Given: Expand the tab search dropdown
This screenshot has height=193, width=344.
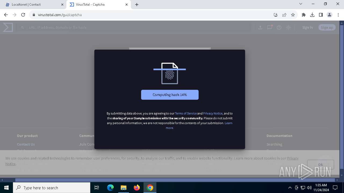Looking at the screenshot, I should click(x=301, y=4).
